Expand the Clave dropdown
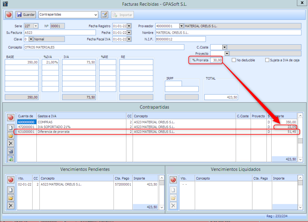This screenshot has width=308, height=222. tap(30, 39)
